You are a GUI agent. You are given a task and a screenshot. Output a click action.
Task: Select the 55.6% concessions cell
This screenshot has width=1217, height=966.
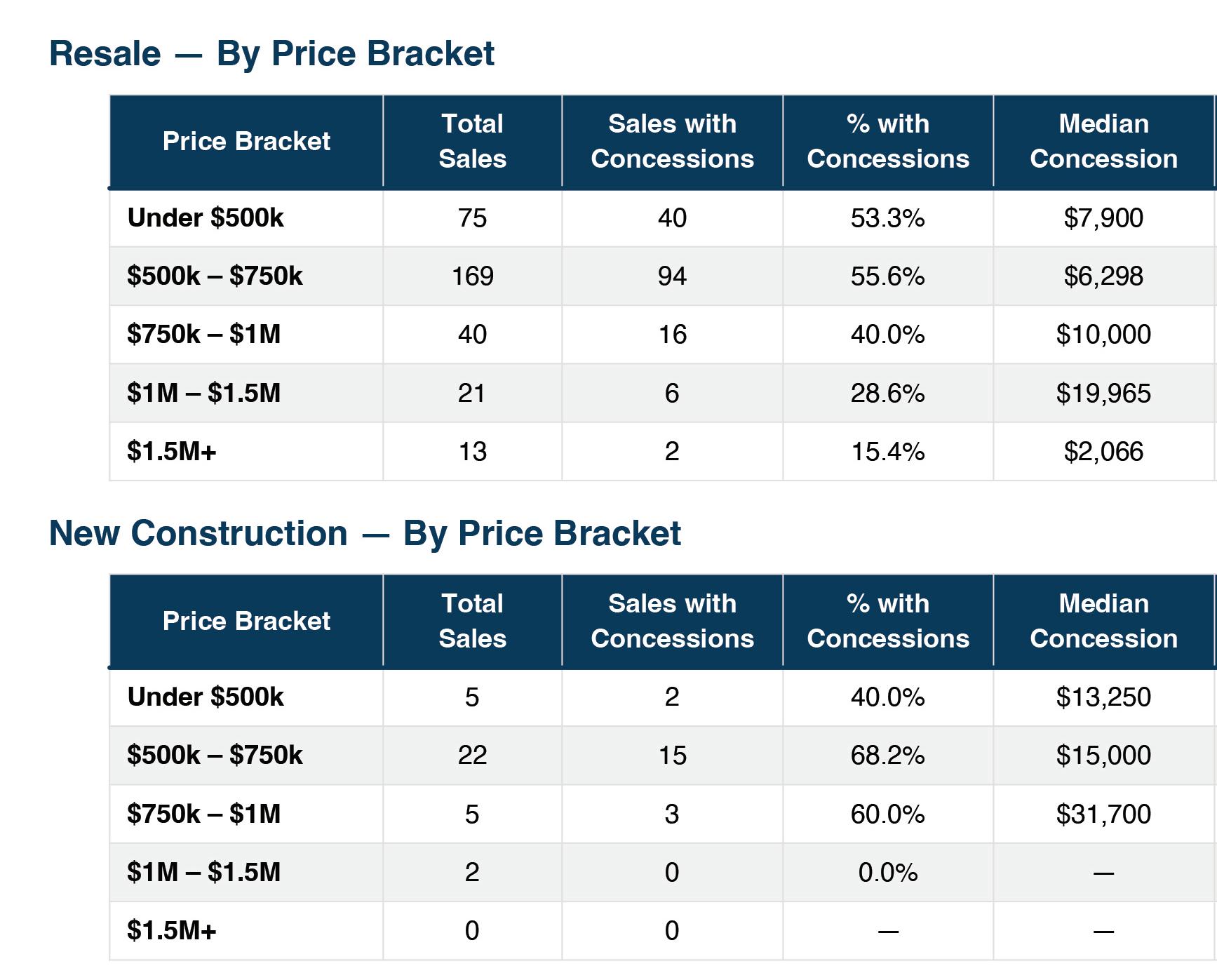887,276
